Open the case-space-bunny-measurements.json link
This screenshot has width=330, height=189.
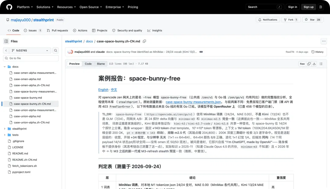click(193, 102)
